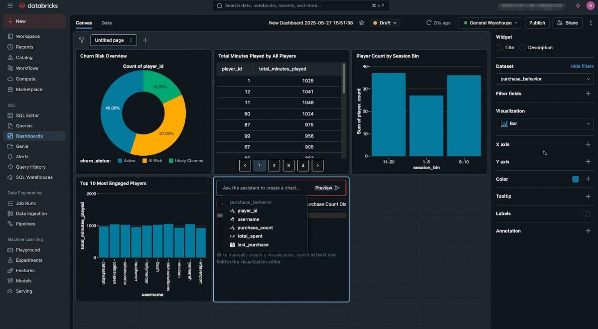This screenshot has width=598, height=329.
Task: Click the Hide filters link
Action: coord(582,66)
